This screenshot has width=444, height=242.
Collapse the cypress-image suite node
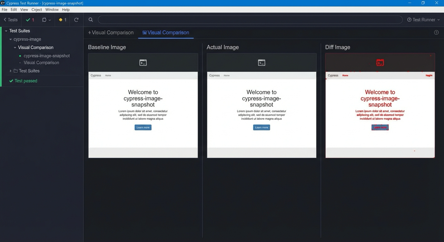pyautogui.click(x=10, y=39)
